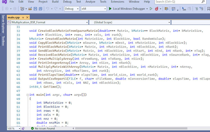Click the code cleanup broom icon in status bar

[x=23, y=129]
